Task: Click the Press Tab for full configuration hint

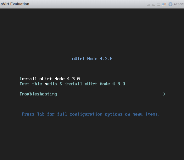Action: click(x=91, y=114)
